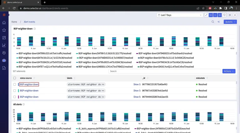This screenshot has height=133, width=240.
Task: Click Show 3: link in first row
Action: 137,84
